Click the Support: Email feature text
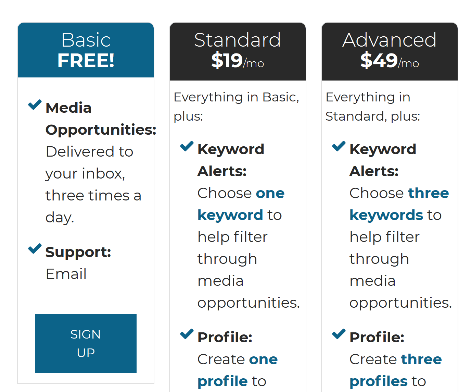 [x=78, y=263]
